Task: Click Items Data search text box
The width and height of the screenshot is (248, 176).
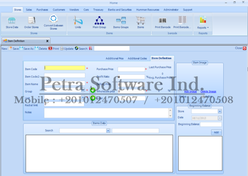Action: point(135,131)
